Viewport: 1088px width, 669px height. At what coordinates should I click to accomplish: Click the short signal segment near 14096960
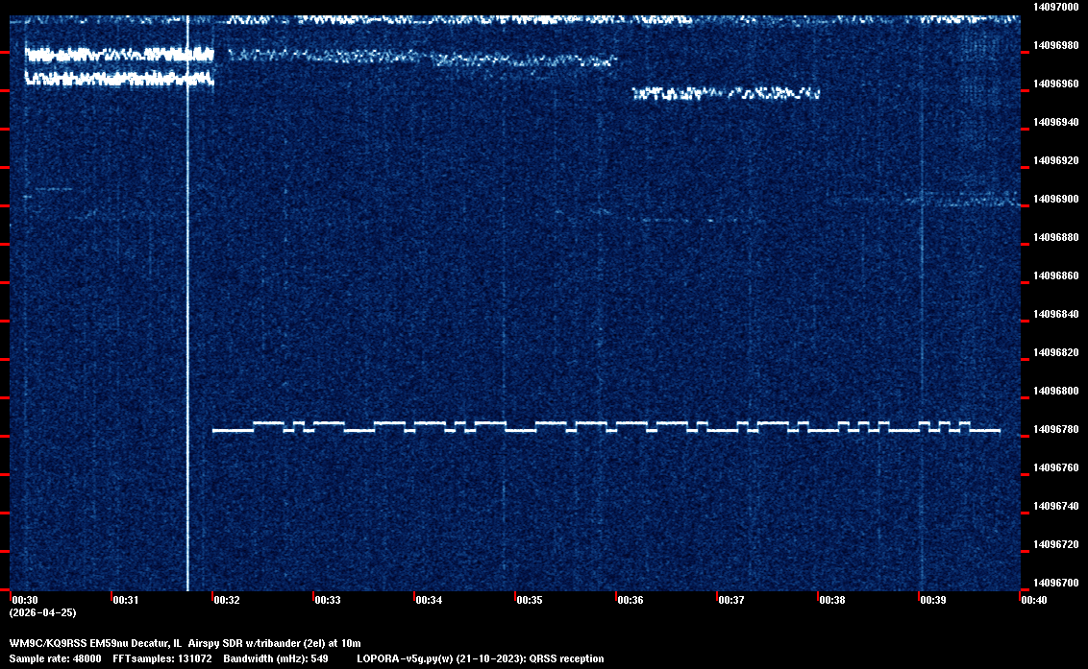point(726,93)
